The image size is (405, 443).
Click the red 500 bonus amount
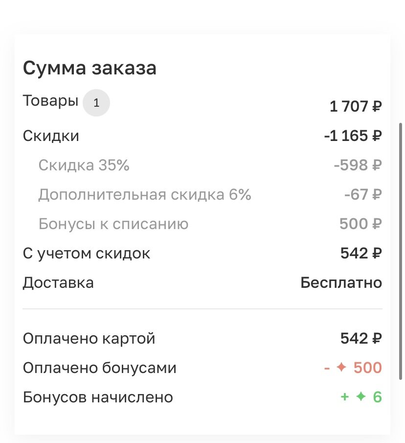pos(367,368)
